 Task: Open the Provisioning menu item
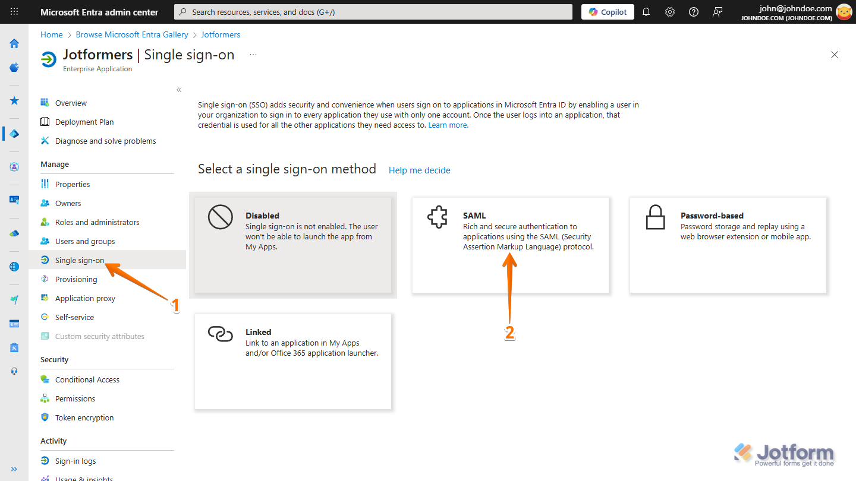tap(76, 279)
